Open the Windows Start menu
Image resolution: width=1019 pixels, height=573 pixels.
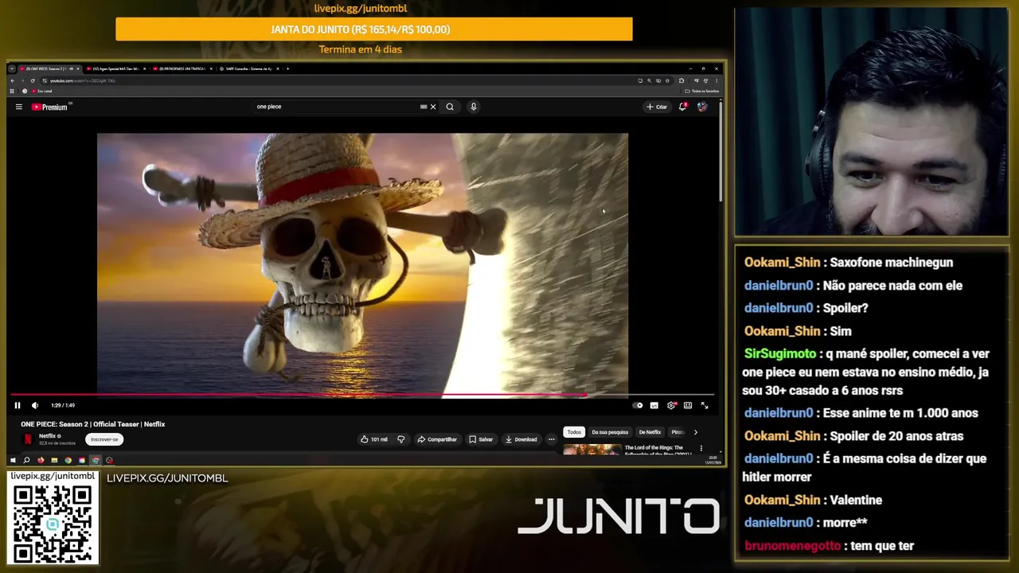pos(13,460)
